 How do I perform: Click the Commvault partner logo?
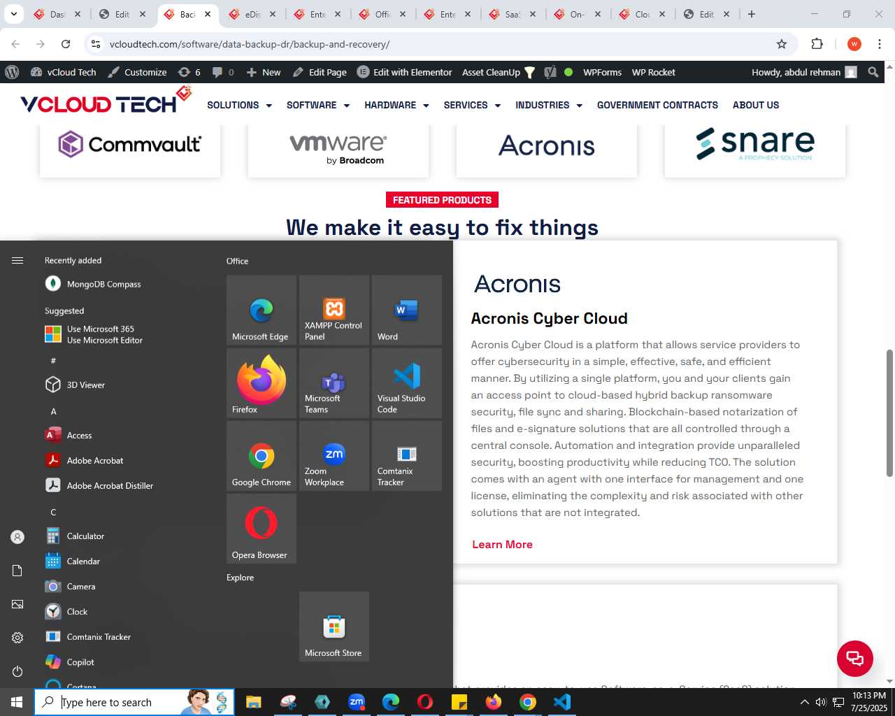(x=130, y=145)
